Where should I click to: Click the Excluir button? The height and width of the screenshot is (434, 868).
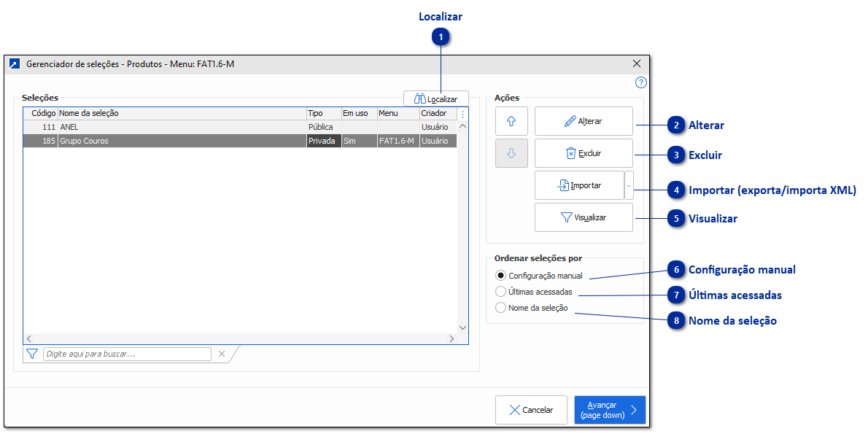584,153
